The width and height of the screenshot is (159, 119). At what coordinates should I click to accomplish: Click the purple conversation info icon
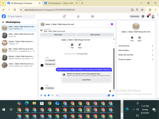[x=112, y=24]
